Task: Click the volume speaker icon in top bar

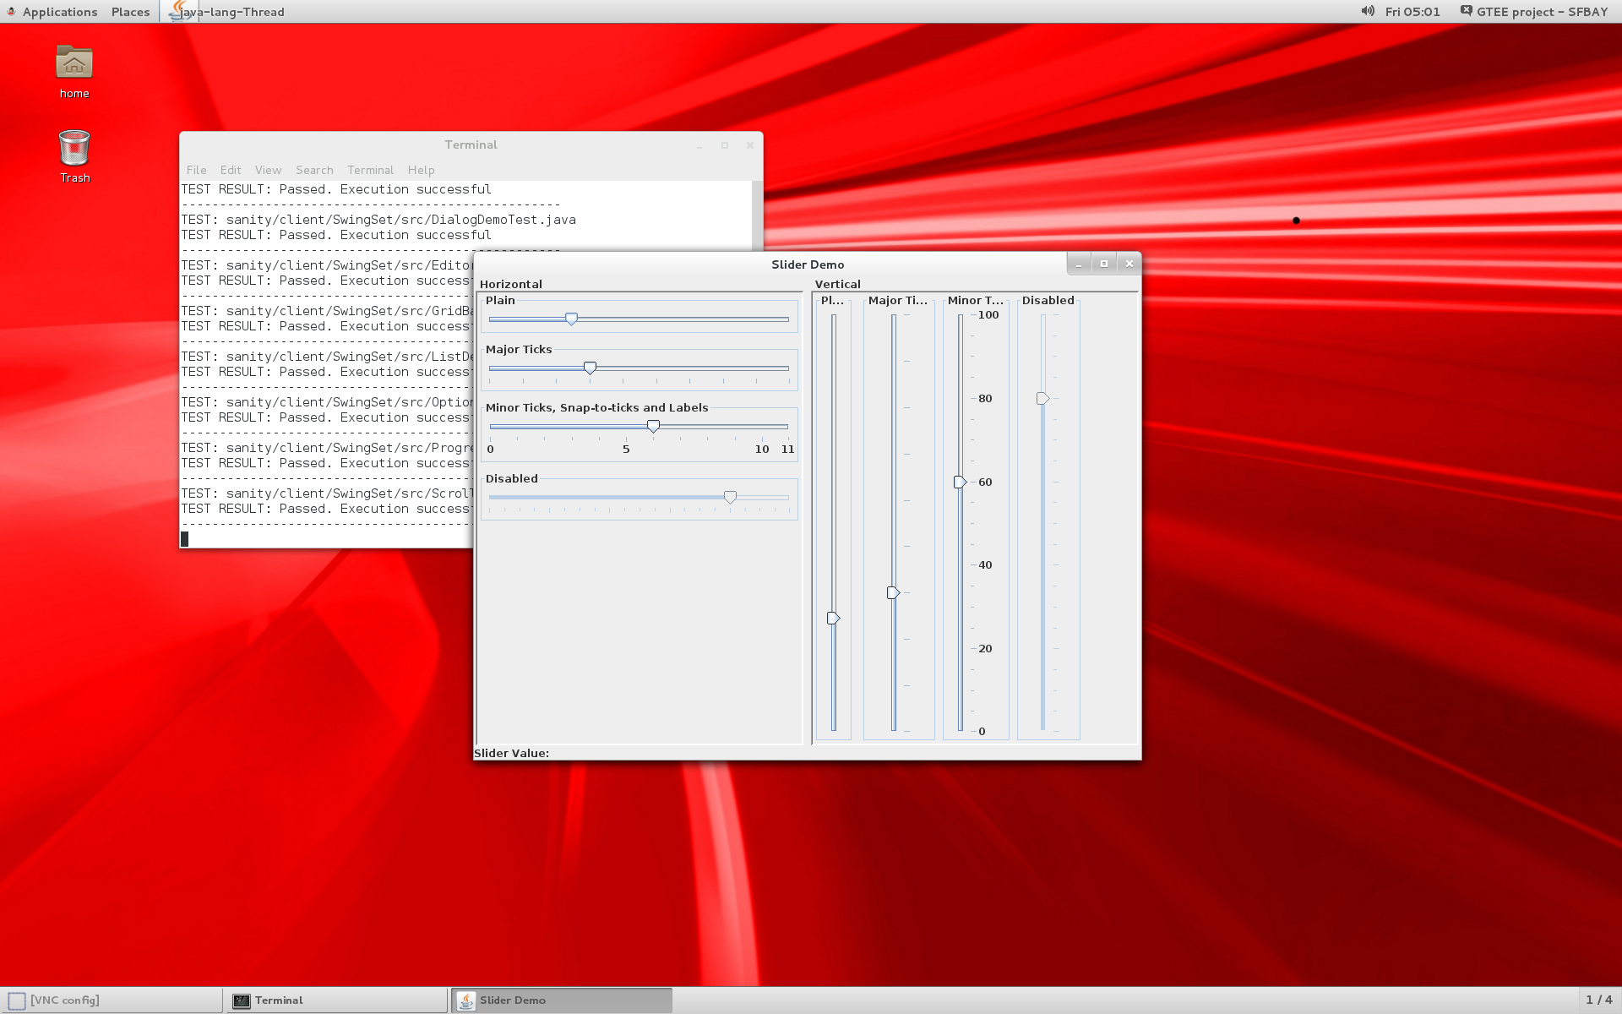Action: tap(1367, 11)
